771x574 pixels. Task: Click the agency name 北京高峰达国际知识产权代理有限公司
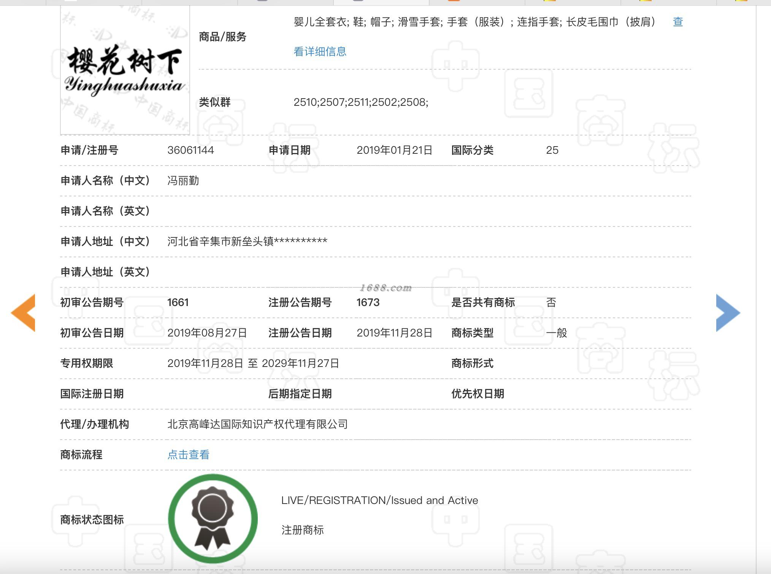[x=257, y=424]
